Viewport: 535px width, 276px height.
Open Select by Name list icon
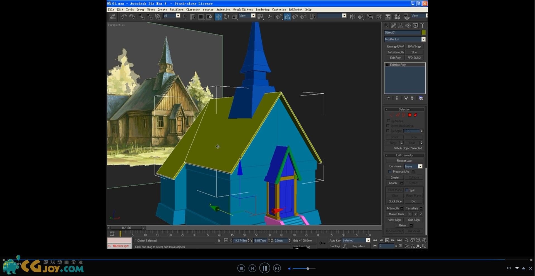coord(192,17)
